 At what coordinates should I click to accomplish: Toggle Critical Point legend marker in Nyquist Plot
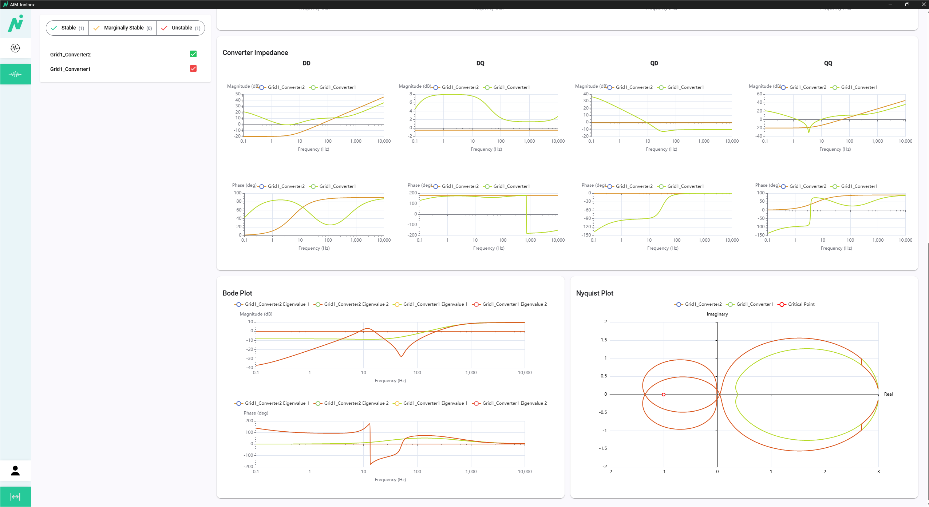tap(782, 304)
